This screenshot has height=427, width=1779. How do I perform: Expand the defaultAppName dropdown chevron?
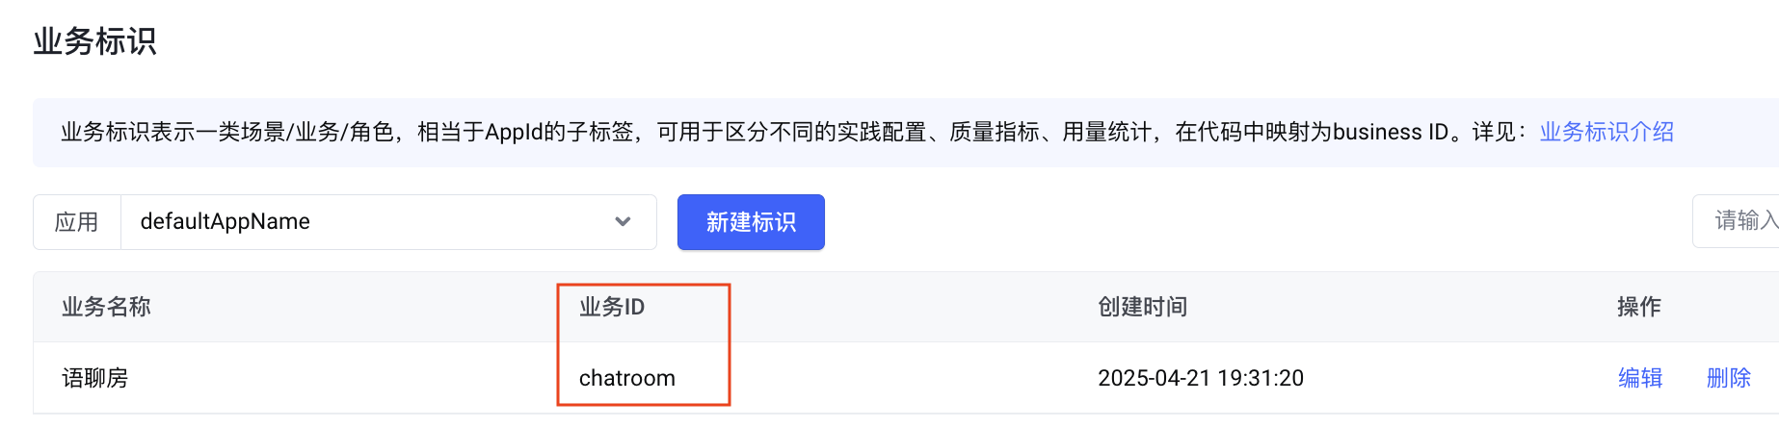(623, 222)
